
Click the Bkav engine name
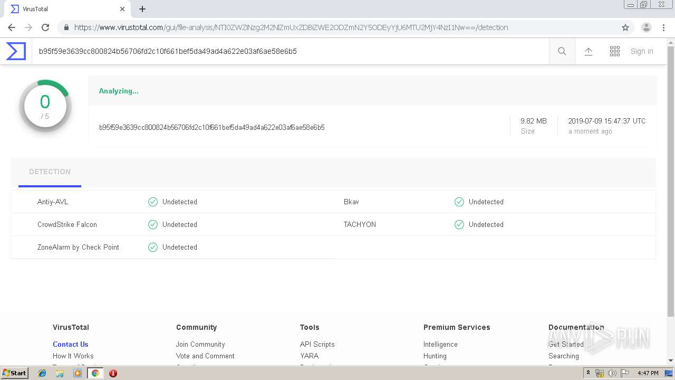[351, 202]
